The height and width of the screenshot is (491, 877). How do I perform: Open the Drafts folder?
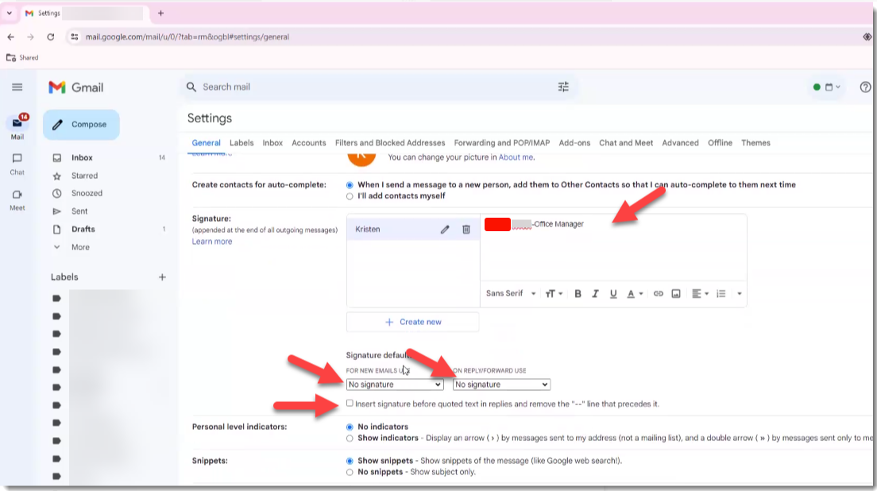coord(83,230)
